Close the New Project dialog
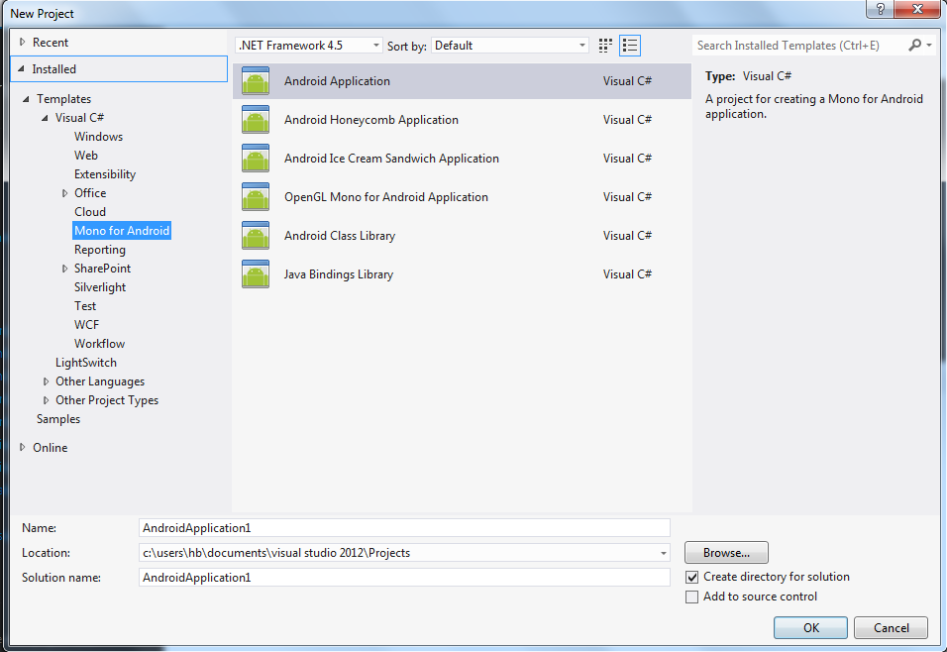The height and width of the screenshot is (652, 947). (x=917, y=9)
